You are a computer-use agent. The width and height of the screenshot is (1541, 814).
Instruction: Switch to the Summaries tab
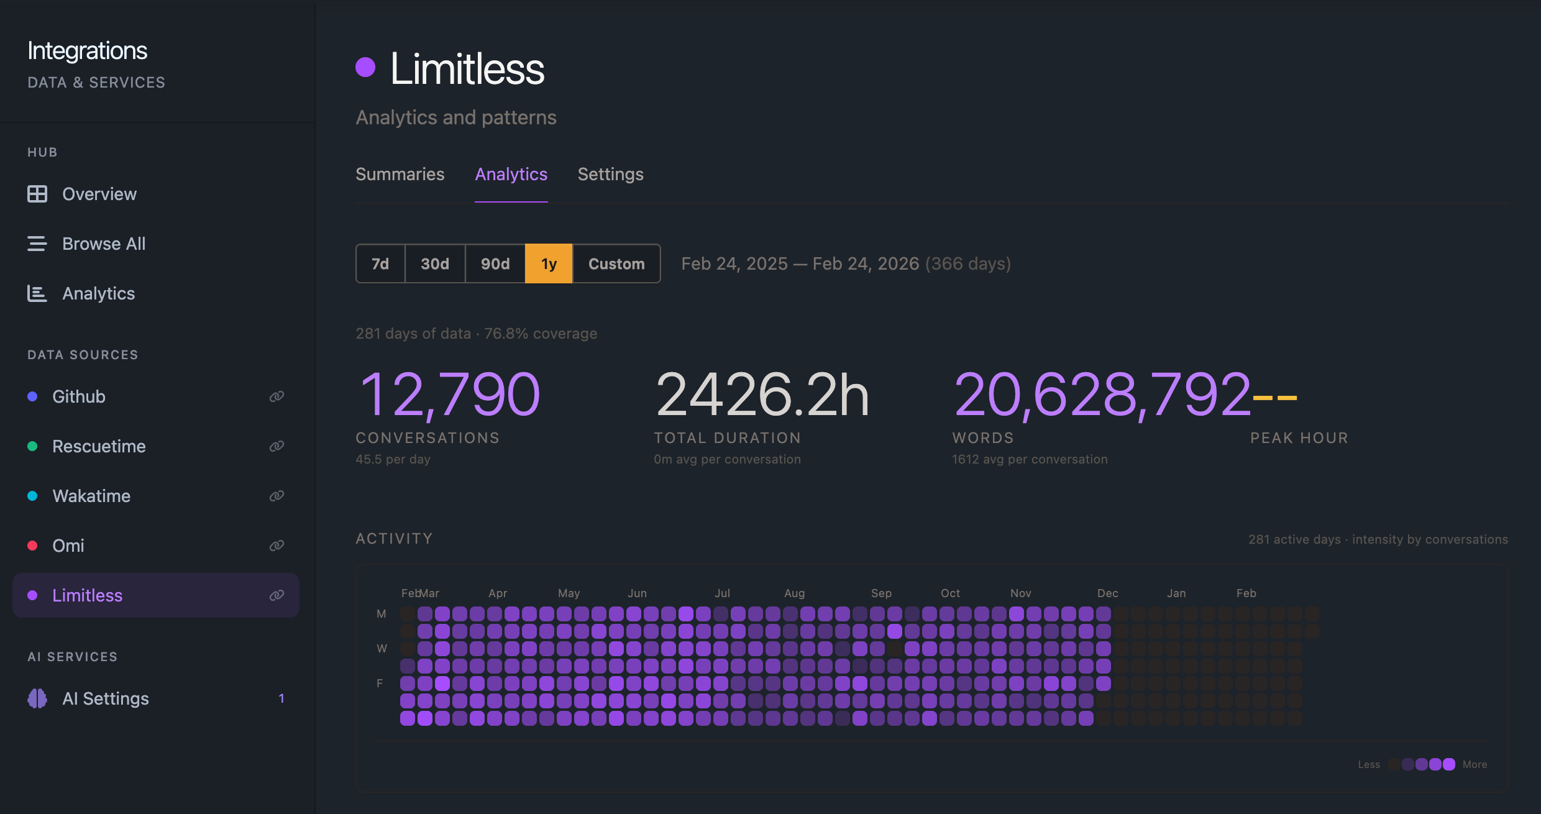click(x=400, y=175)
